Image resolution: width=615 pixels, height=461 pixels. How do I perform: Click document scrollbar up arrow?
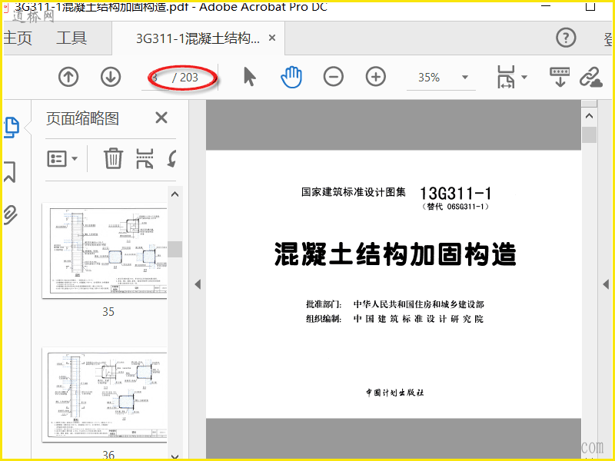click(589, 116)
